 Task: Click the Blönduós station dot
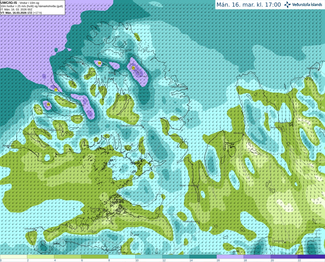click(243, 135)
